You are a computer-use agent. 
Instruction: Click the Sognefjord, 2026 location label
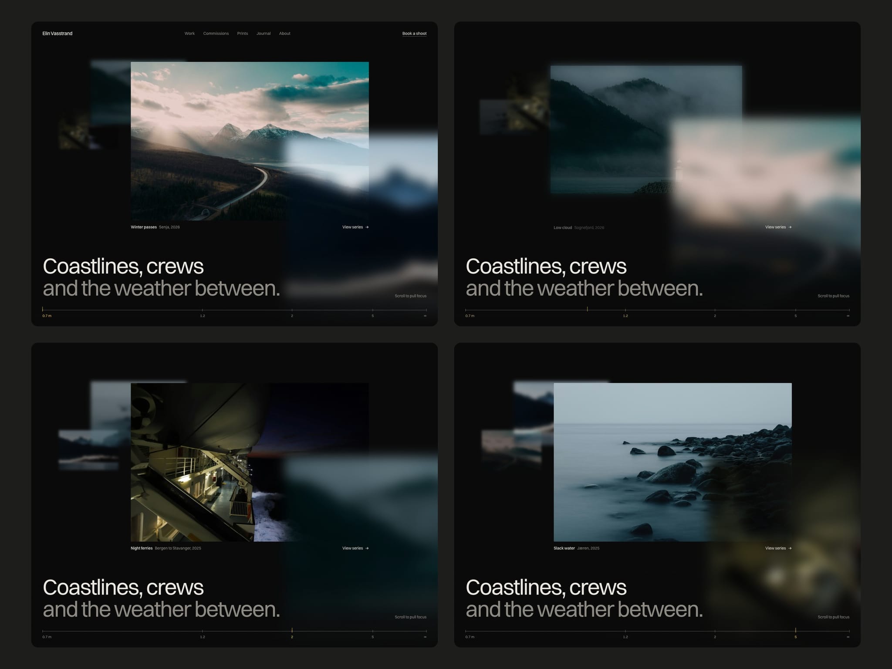(x=589, y=227)
